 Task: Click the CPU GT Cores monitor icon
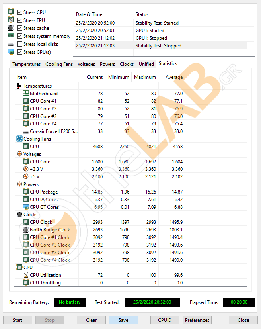click(26, 207)
